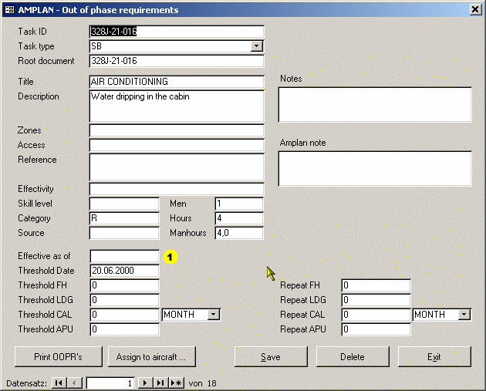Focus the Task ID field
Viewport: 486px width, 391px height.
point(177,32)
